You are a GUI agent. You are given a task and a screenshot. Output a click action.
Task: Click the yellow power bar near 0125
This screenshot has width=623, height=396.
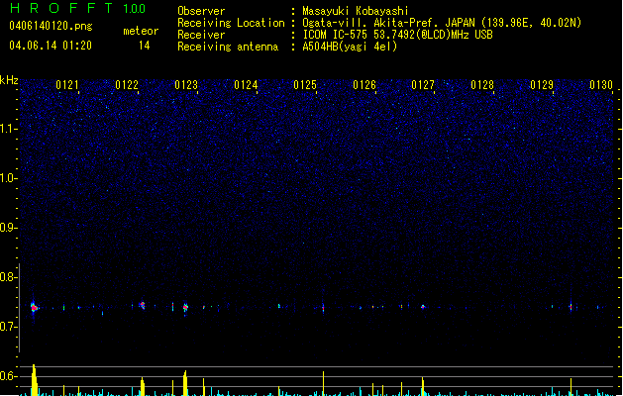[x=323, y=383]
